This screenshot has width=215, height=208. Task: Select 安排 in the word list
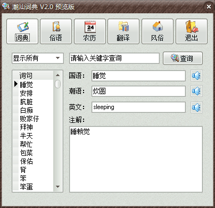click(x=36, y=93)
